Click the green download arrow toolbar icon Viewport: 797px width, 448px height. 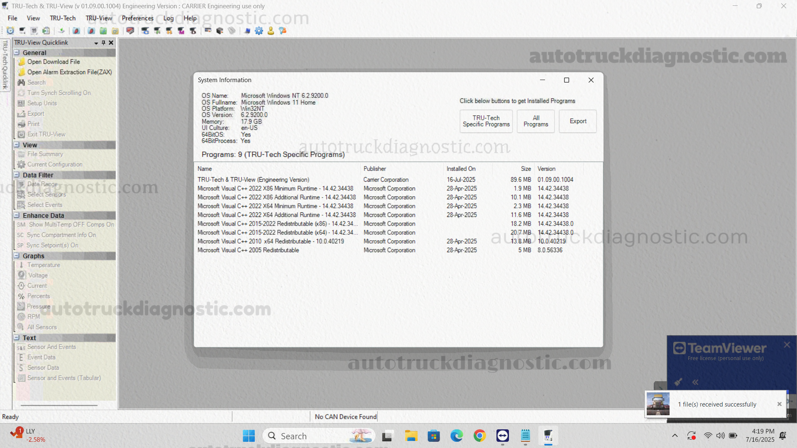point(61,31)
